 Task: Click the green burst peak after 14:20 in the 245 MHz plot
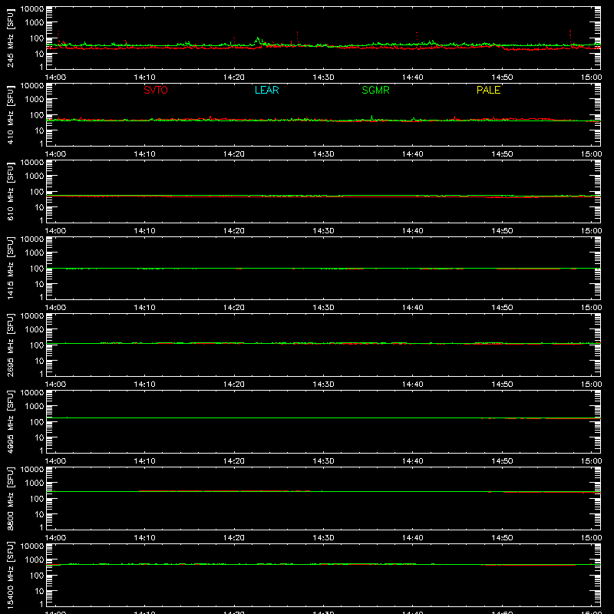tap(258, 39)
